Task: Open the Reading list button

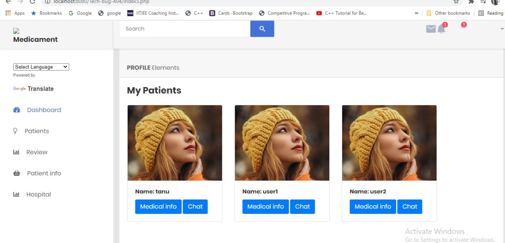Action: click(490, 13)
